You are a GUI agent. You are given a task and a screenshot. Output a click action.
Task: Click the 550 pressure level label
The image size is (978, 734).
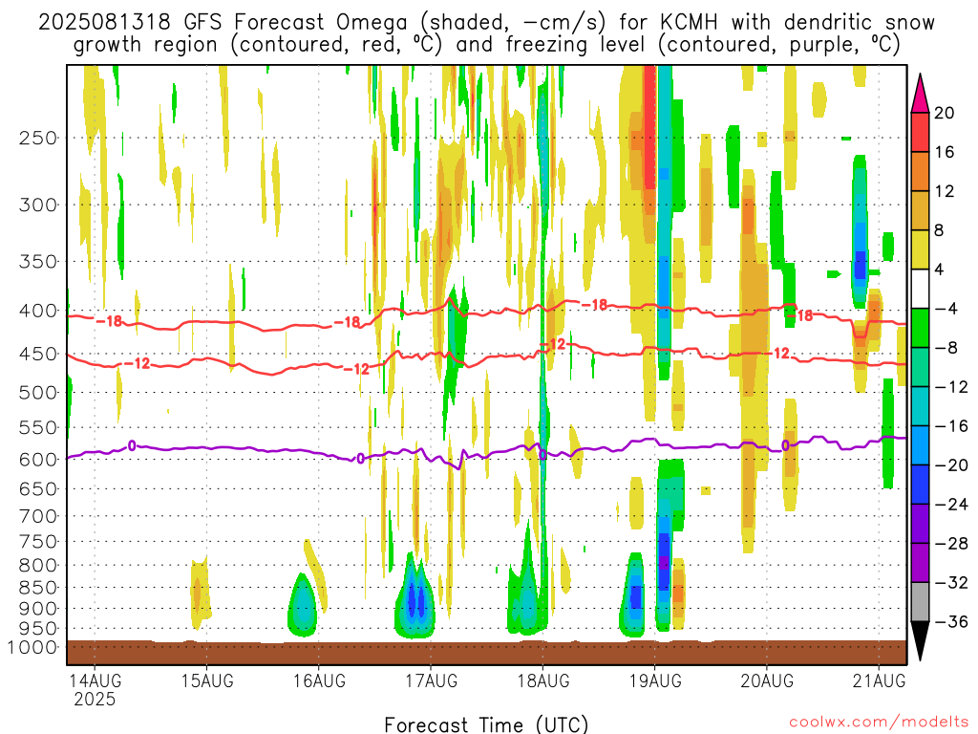click(38, 427)
